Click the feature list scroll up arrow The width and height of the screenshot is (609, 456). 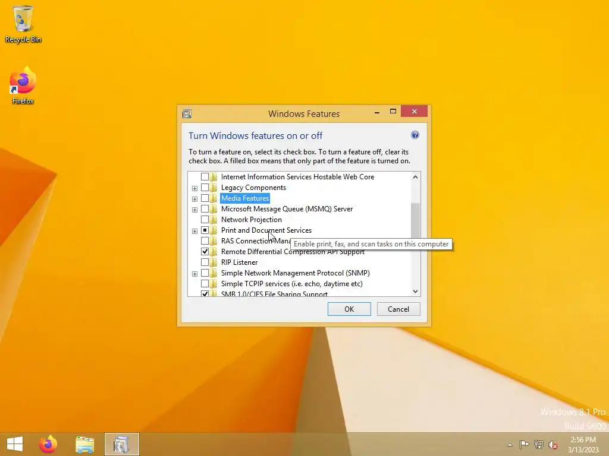click(x=415, y=177)
